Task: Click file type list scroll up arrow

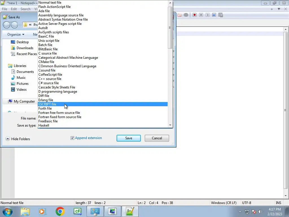Action: pyautogui.click(x=170, y=3)
